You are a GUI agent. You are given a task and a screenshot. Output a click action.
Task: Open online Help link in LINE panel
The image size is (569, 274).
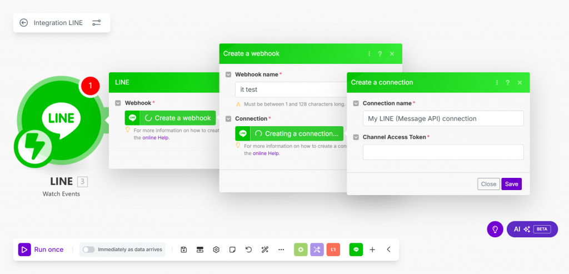(156, 137)
